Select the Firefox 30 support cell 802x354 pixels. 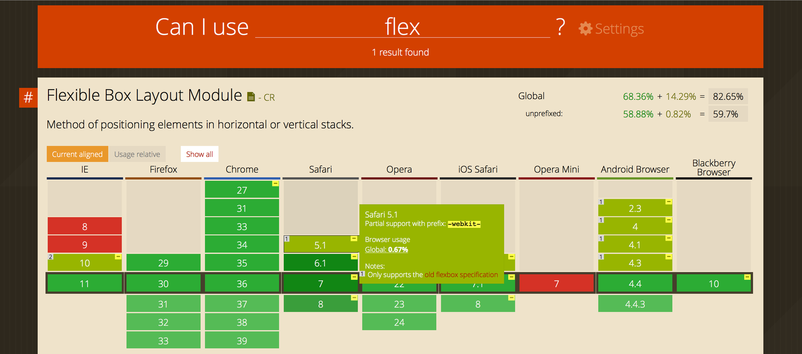pos(163,284)
